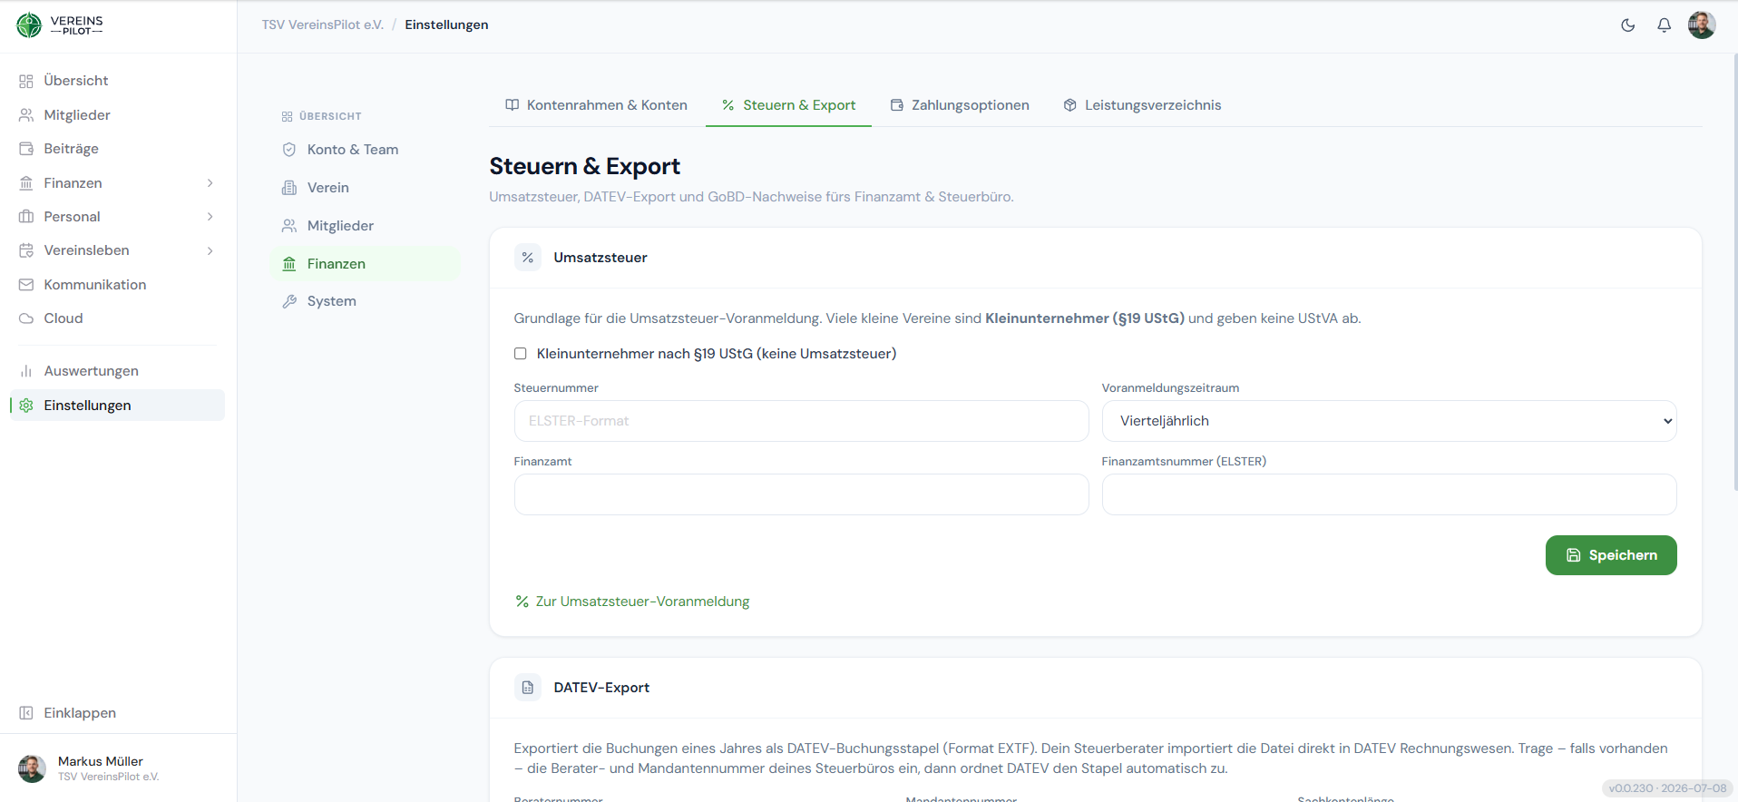Focus the Finanzamt input field
Screen dimensions: 1738x802
tap(801, 494)
